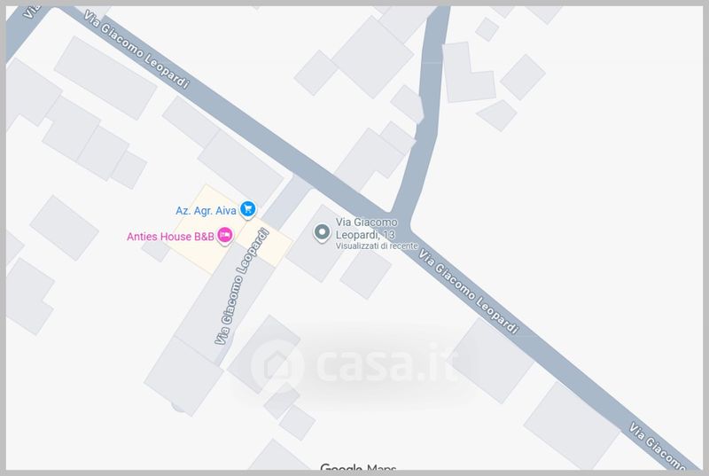The image size is (709, 476).
Task: Open the Az. Agr. Aiva place label
Action: 206,211
